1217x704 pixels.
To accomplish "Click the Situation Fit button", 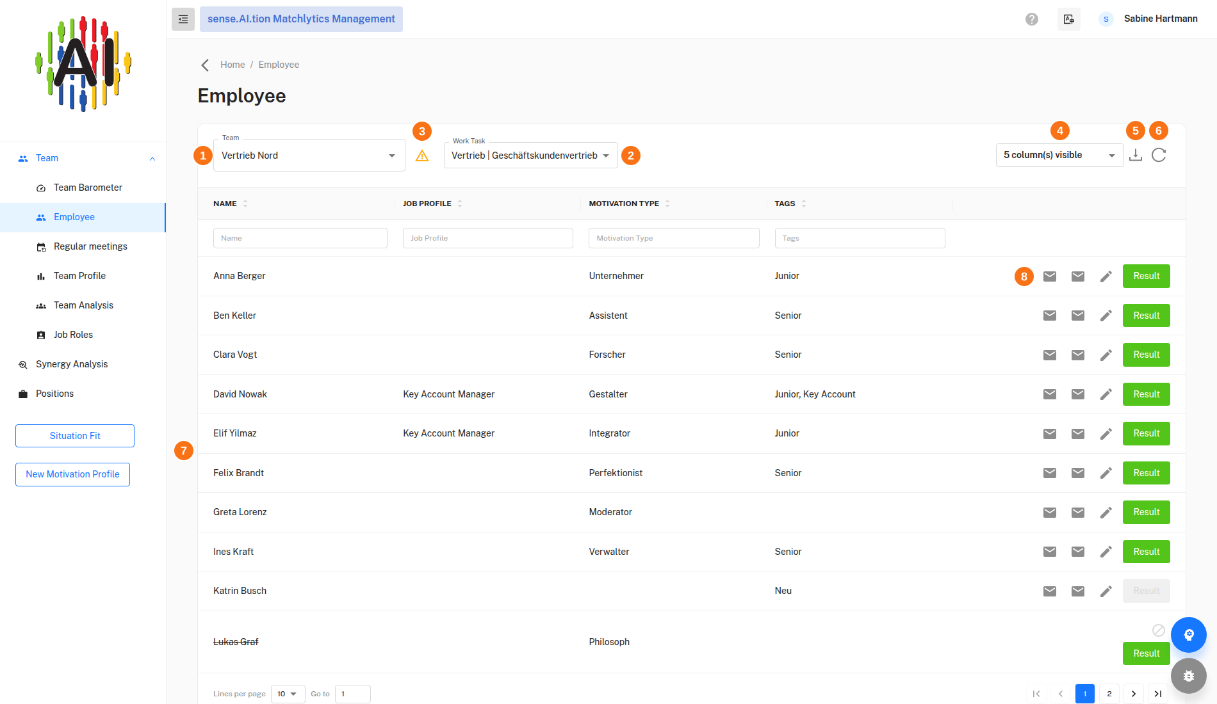I will click(75, 436).
